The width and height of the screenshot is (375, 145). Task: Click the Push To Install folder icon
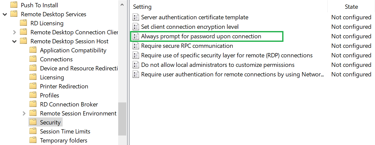click(x=14, y=5)
